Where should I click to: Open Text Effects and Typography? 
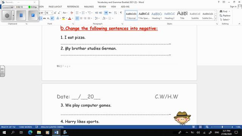(x=58, y=19)
